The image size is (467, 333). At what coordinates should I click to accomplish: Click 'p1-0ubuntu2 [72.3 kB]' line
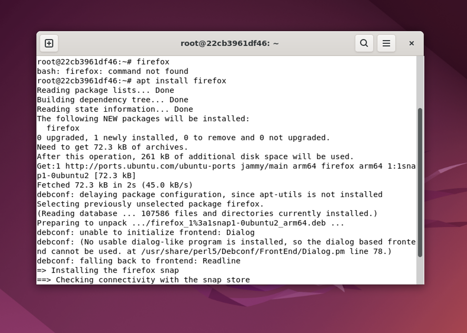pyautogui.click(x=86, y=175)
